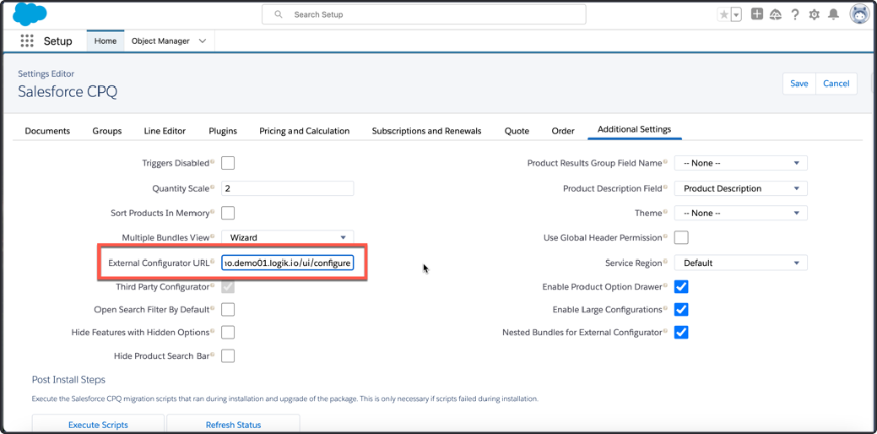This screenshot has width=877, height=434.
Task: Open the Help question mark icon
Action: (795, 14)
